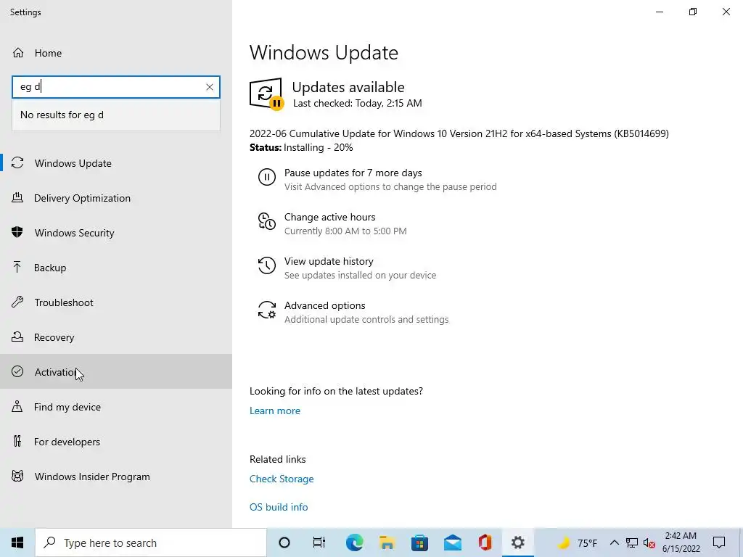Open the Windows Start menu
This screenshot has width=743, height=557.
pyautogui.click(x=17, y=542)
